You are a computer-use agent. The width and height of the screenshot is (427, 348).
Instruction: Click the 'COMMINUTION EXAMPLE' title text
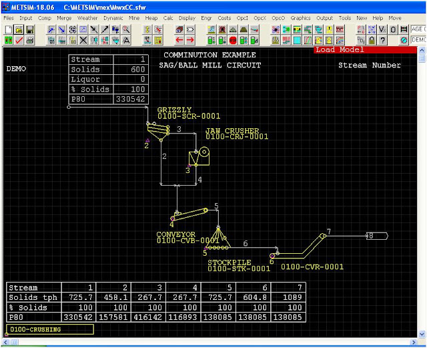(x=209, y=55)
